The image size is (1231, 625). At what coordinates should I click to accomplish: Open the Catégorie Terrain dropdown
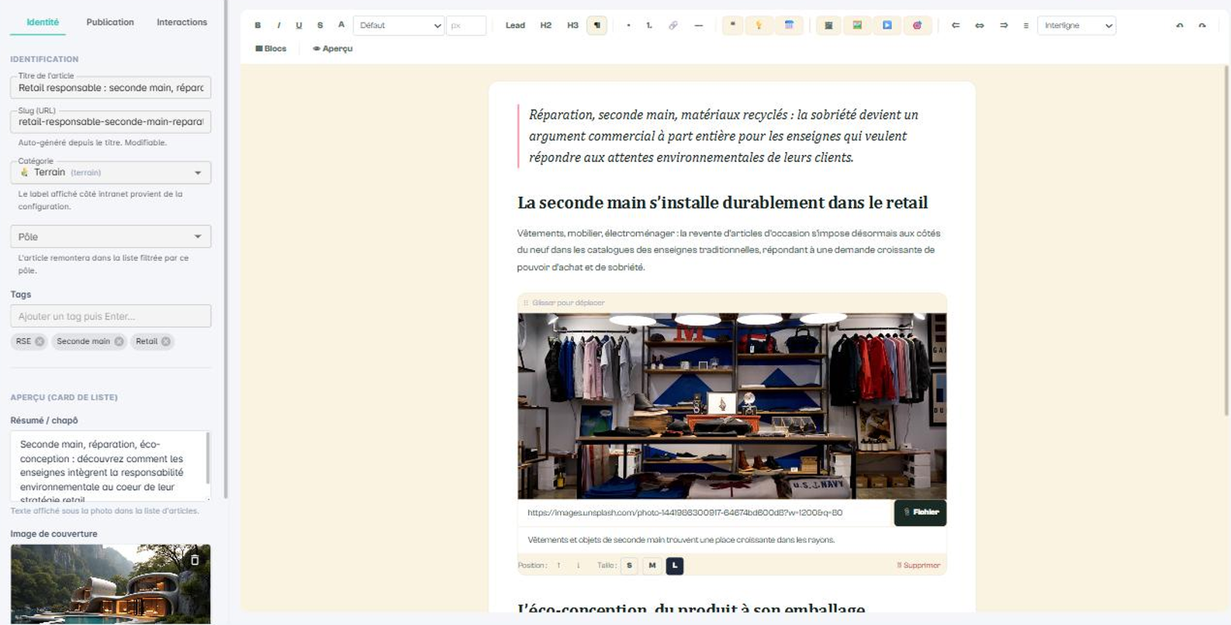(x=110, y=172)
